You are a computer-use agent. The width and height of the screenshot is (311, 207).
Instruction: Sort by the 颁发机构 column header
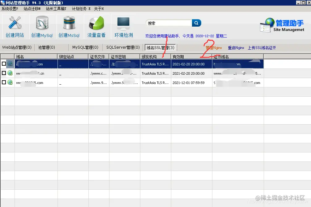[155, 56]
